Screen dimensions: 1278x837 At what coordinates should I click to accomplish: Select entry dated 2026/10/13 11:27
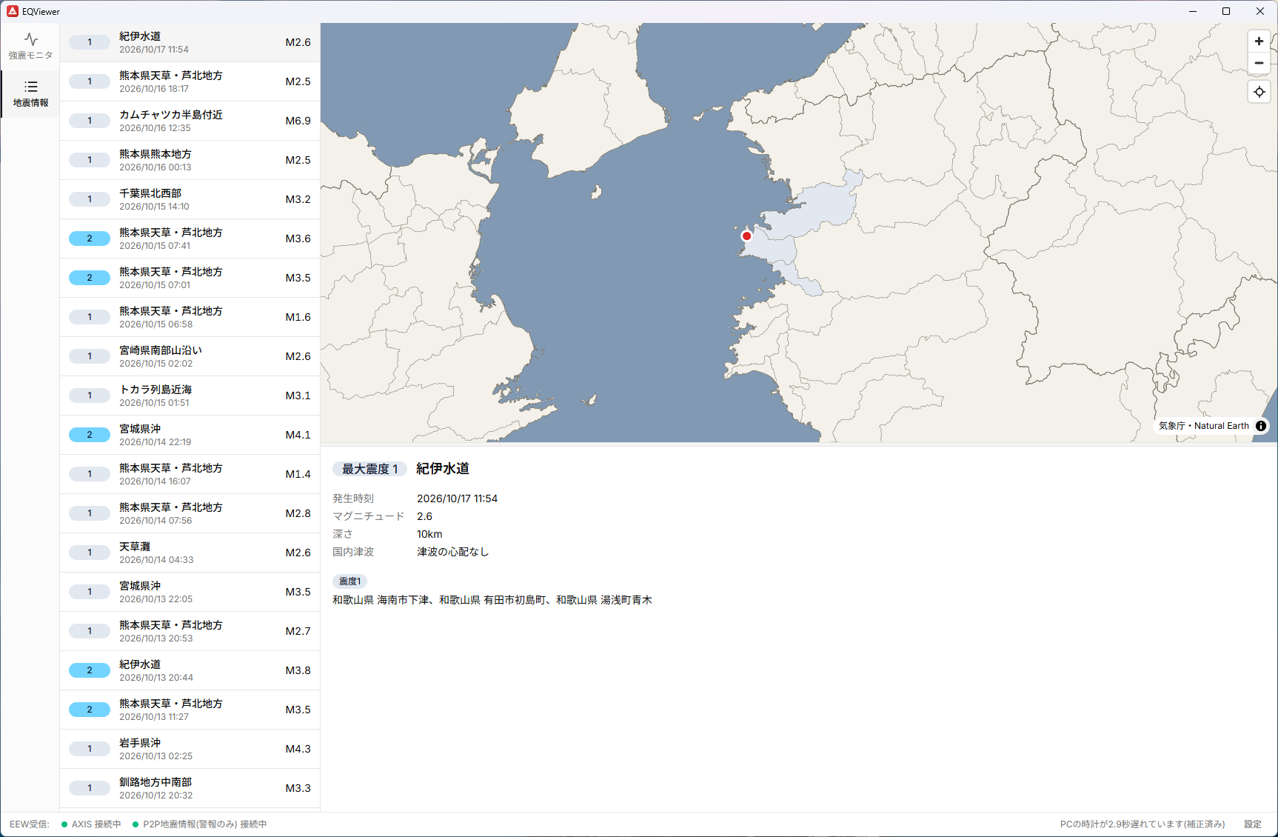click(x=190, y=710)
